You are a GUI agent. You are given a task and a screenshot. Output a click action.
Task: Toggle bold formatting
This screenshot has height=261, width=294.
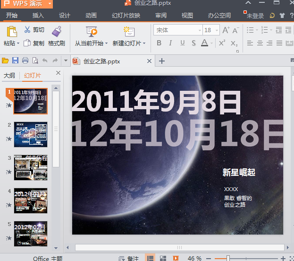click(159, 43)
